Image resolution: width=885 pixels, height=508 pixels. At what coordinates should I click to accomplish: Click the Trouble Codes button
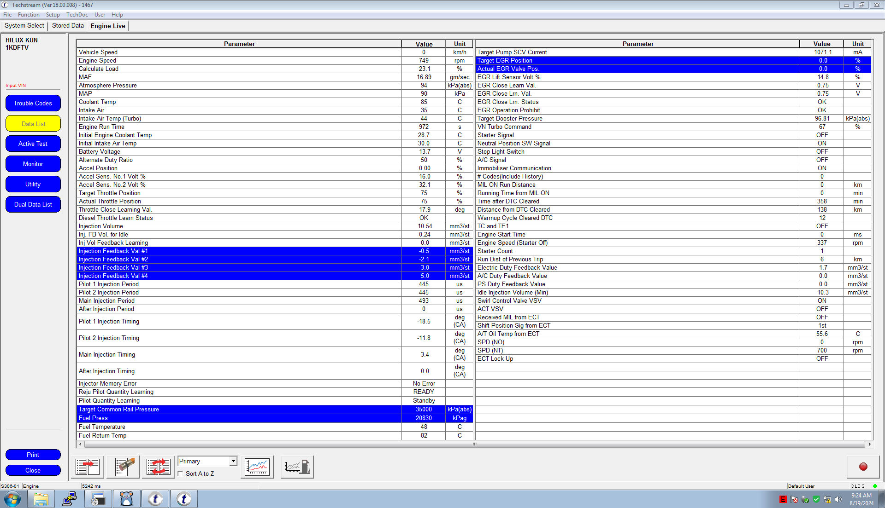33,104
